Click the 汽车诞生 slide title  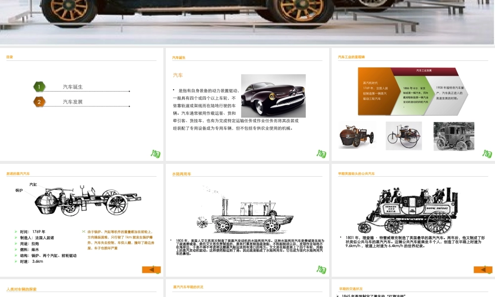pos(179,58)
